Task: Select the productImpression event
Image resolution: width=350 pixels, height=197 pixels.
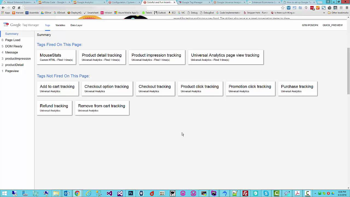Action: (18, 59)
